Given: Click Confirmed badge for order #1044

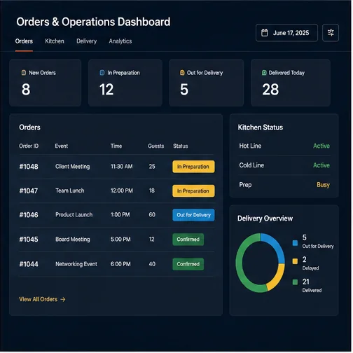Looking at the screenshot, I should pos(188,265).
